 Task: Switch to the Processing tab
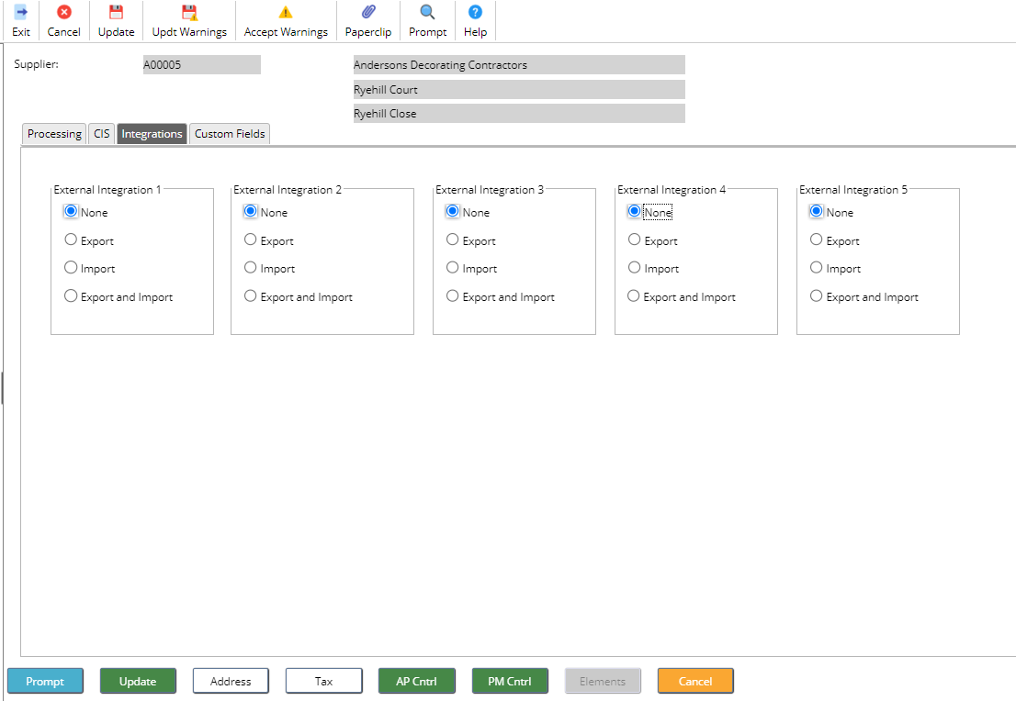(x=54, y=133)
